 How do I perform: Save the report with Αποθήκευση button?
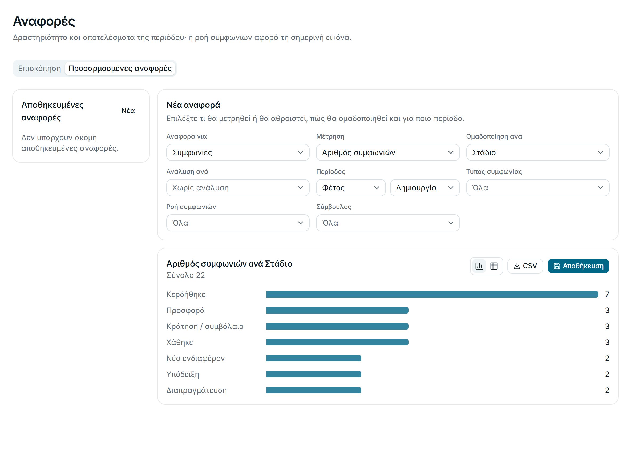pos(578,266)
